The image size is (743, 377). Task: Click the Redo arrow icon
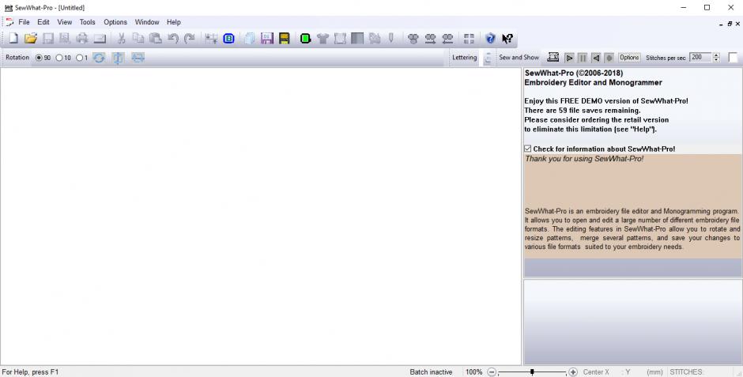pyautogui.click(x=190, y=39)
